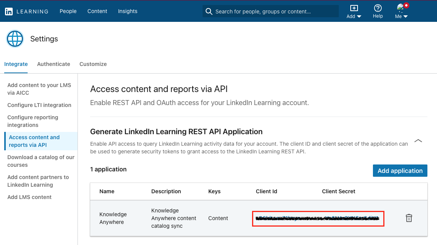The image size is (437, 245).
Task: Click the Generate LinkedIn Learning REST API Application heading
Action: pos(176,132)
